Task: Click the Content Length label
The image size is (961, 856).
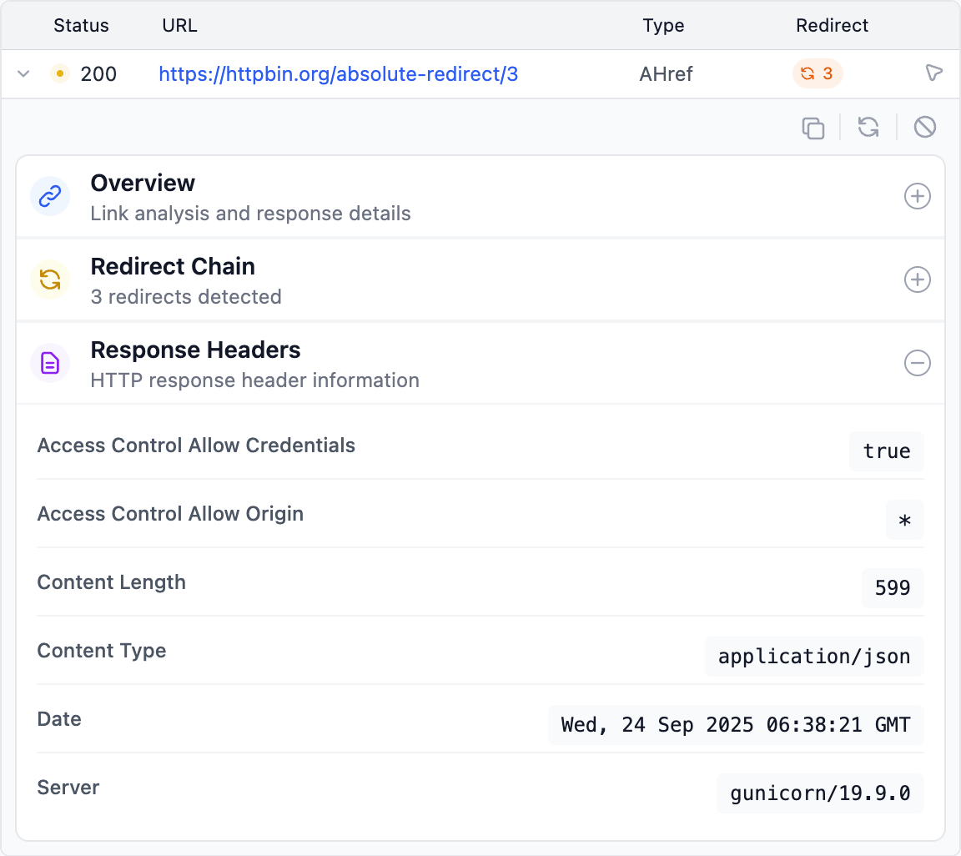Action: 112,582
